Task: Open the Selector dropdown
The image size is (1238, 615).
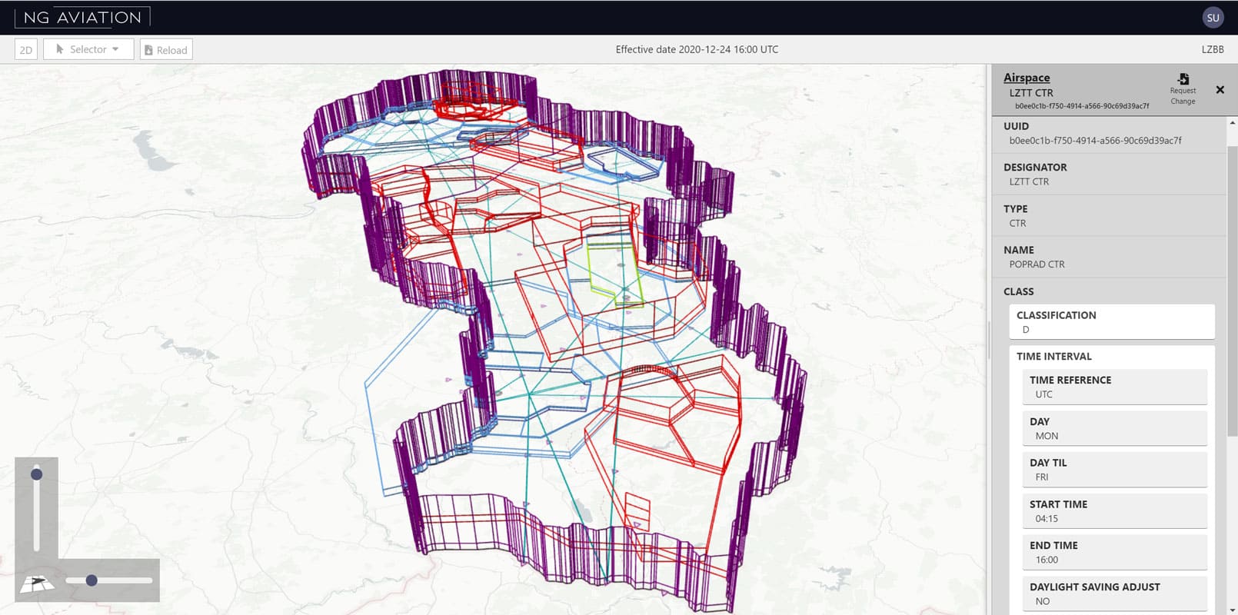Action: 88,49
